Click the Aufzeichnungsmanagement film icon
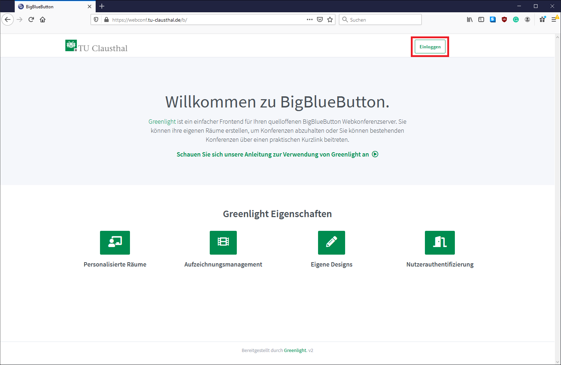The width and height of the screenshot is (561, 365). pyautogui.click(x=223, y=242)
